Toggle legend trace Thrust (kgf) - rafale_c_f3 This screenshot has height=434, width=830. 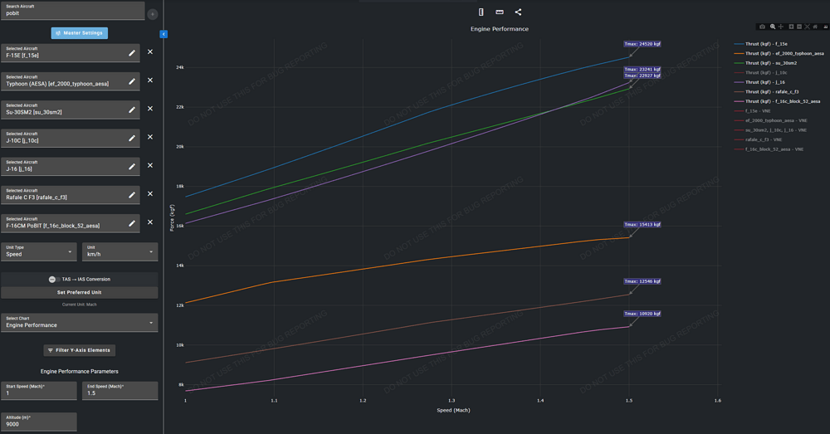pyautogui.click(x=766, y=91)
